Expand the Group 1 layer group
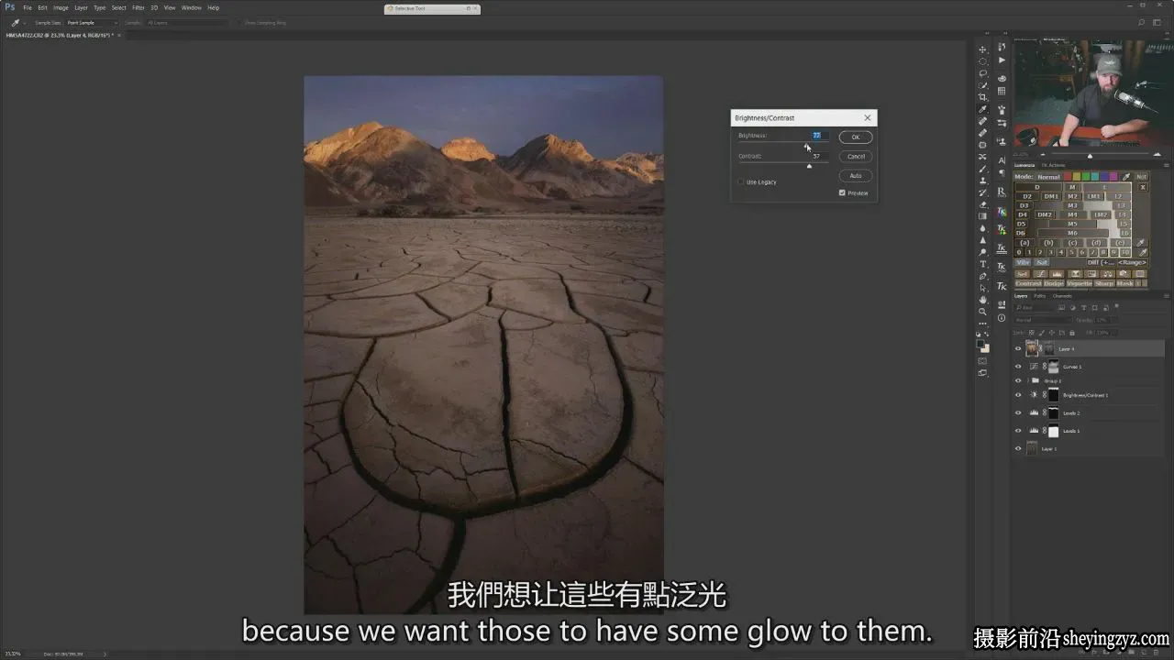The image size is (1174, 660). [1028, 380]
